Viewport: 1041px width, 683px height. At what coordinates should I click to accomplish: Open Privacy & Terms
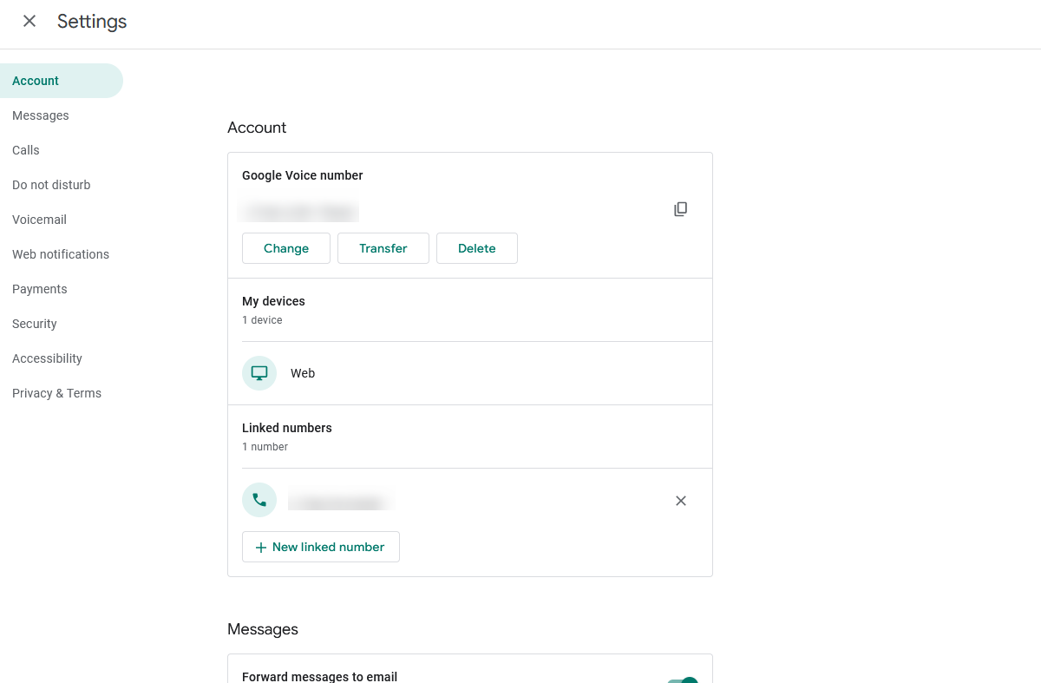pos(56,392)
